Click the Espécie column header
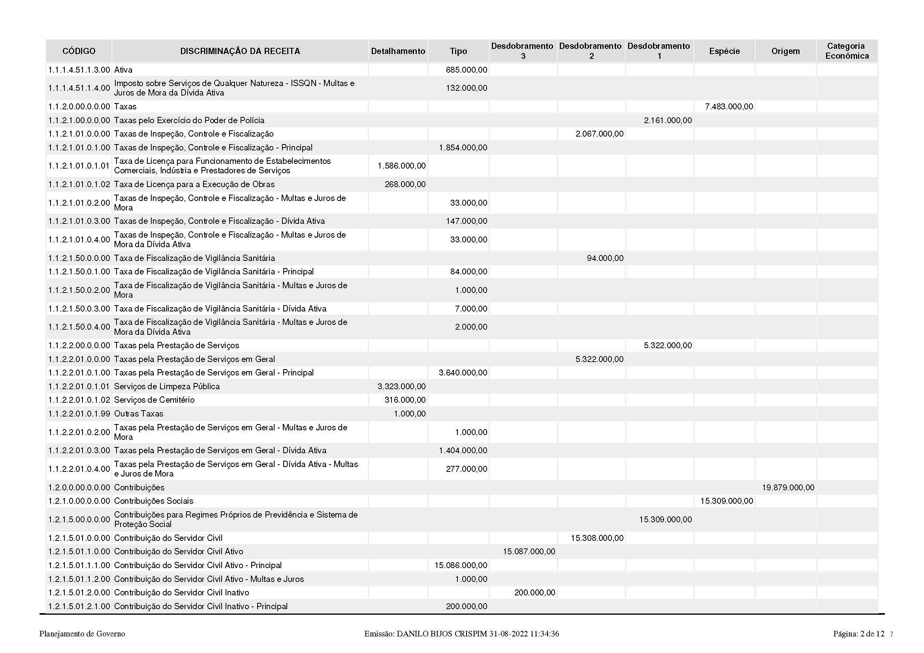The width and height of the screenshot is (924, 653). click(x=724, y=51)
